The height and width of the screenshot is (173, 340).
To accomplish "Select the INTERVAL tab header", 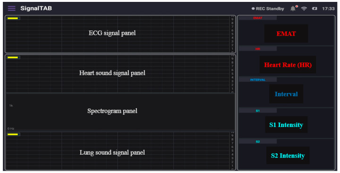I will click(258, 80).
